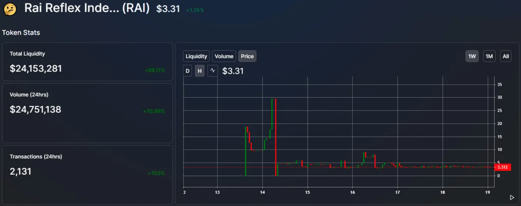
Task: Click the Volume (24hrs) label
Action: point(29,95)
